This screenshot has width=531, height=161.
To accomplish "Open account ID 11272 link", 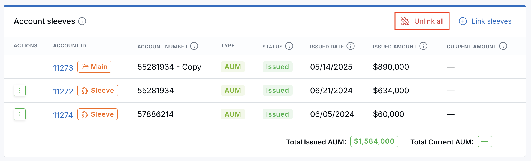I will coord(63,91).
